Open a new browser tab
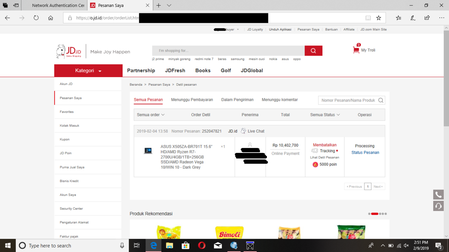 point(159,5)
